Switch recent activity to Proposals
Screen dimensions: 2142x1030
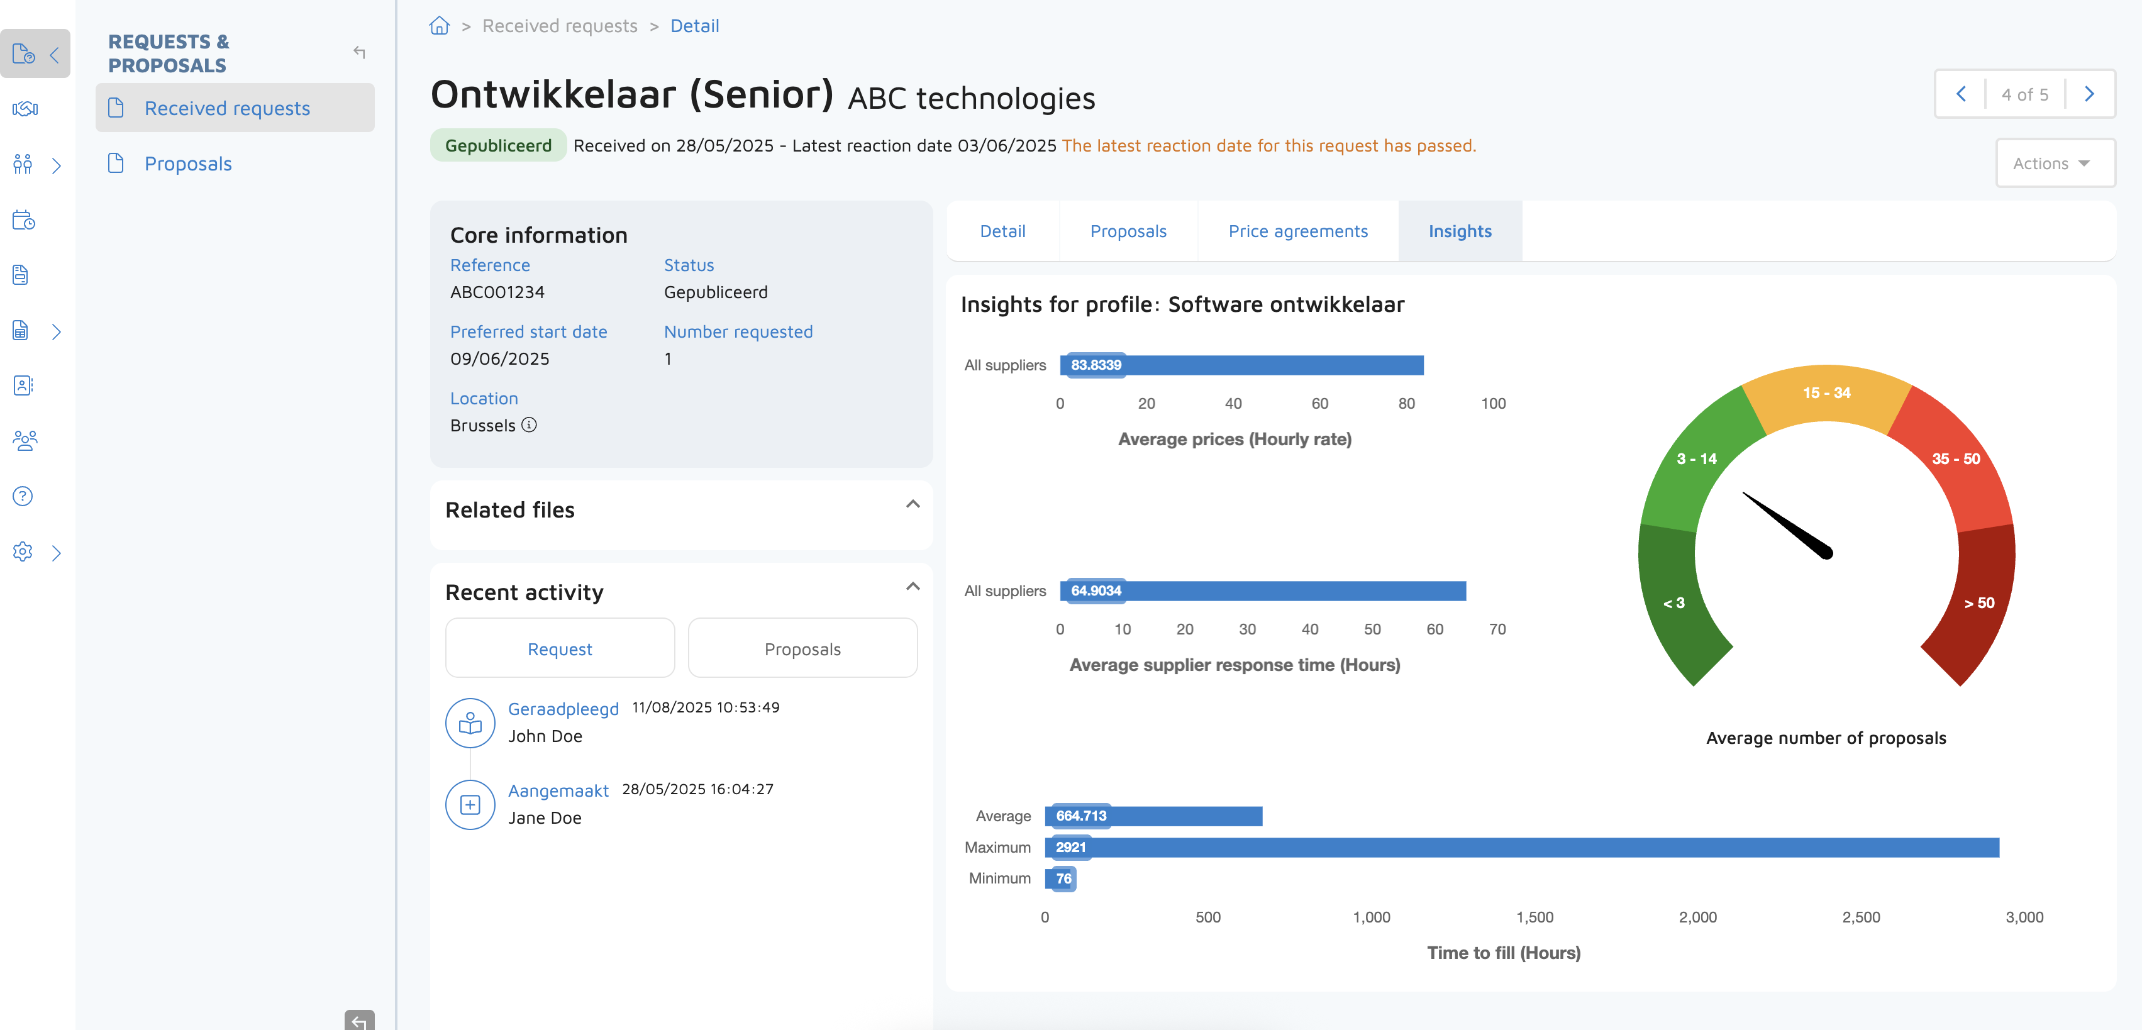(802, 648)
